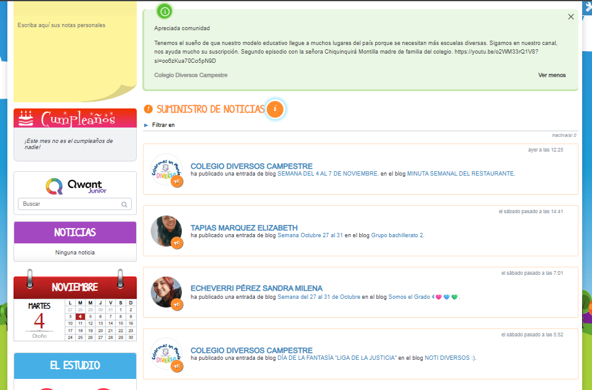Click the orange blog badge on Tapias Marquez avatar

[x=177, y=243]
